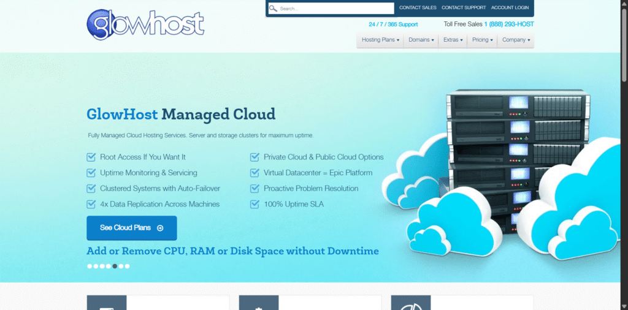Click the GlowHost logo
Image resolution: width=628 pixels, height=310 pixels.
tap(145, 25)
